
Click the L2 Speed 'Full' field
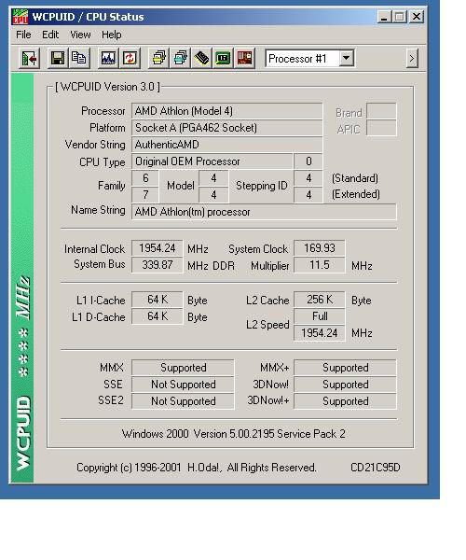pos(320,316)
